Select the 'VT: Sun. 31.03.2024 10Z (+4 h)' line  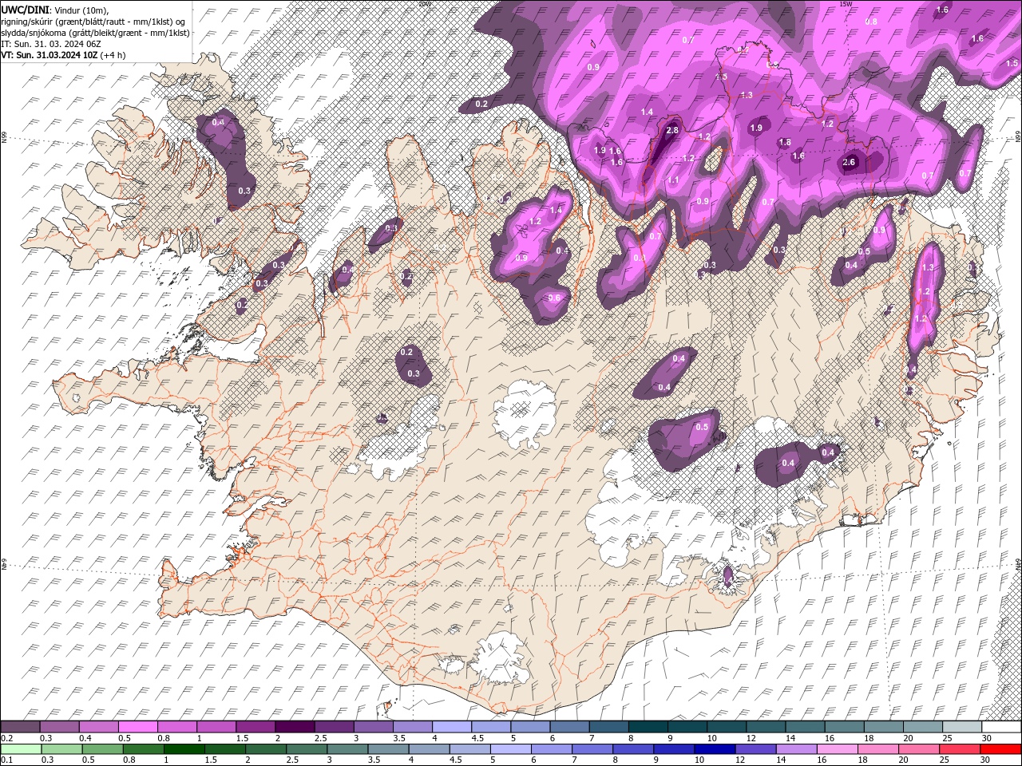(x=63, y=55)
